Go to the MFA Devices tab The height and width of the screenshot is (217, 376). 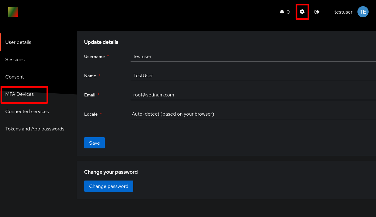point(19,94)
